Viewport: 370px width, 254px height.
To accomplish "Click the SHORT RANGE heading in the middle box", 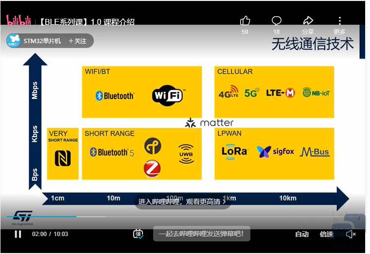I will coord(109,133).
